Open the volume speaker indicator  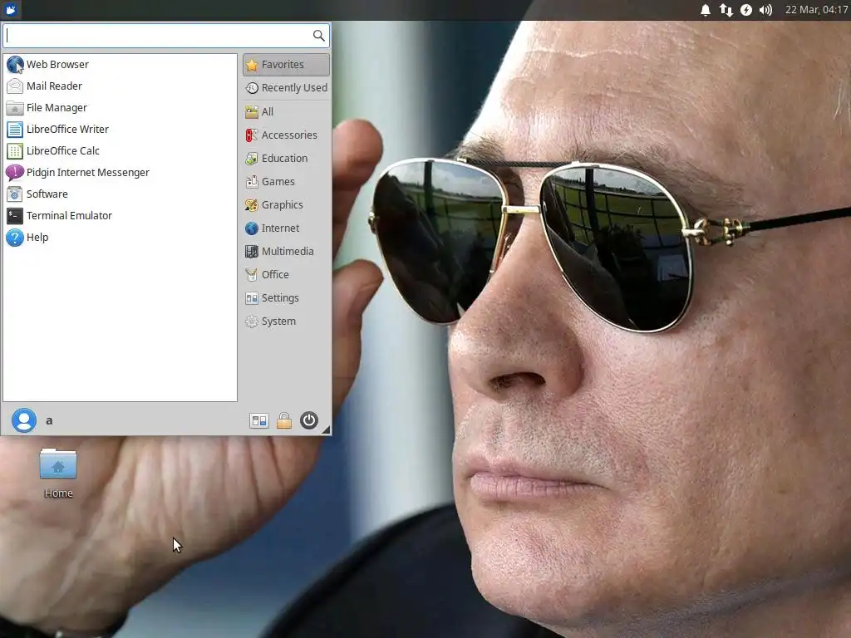click(765, 10)
